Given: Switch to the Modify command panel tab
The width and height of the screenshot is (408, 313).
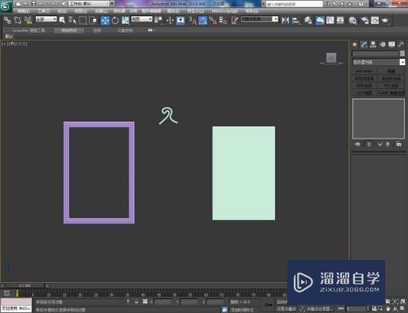Looking at the screenshot, I should (364, 45).
